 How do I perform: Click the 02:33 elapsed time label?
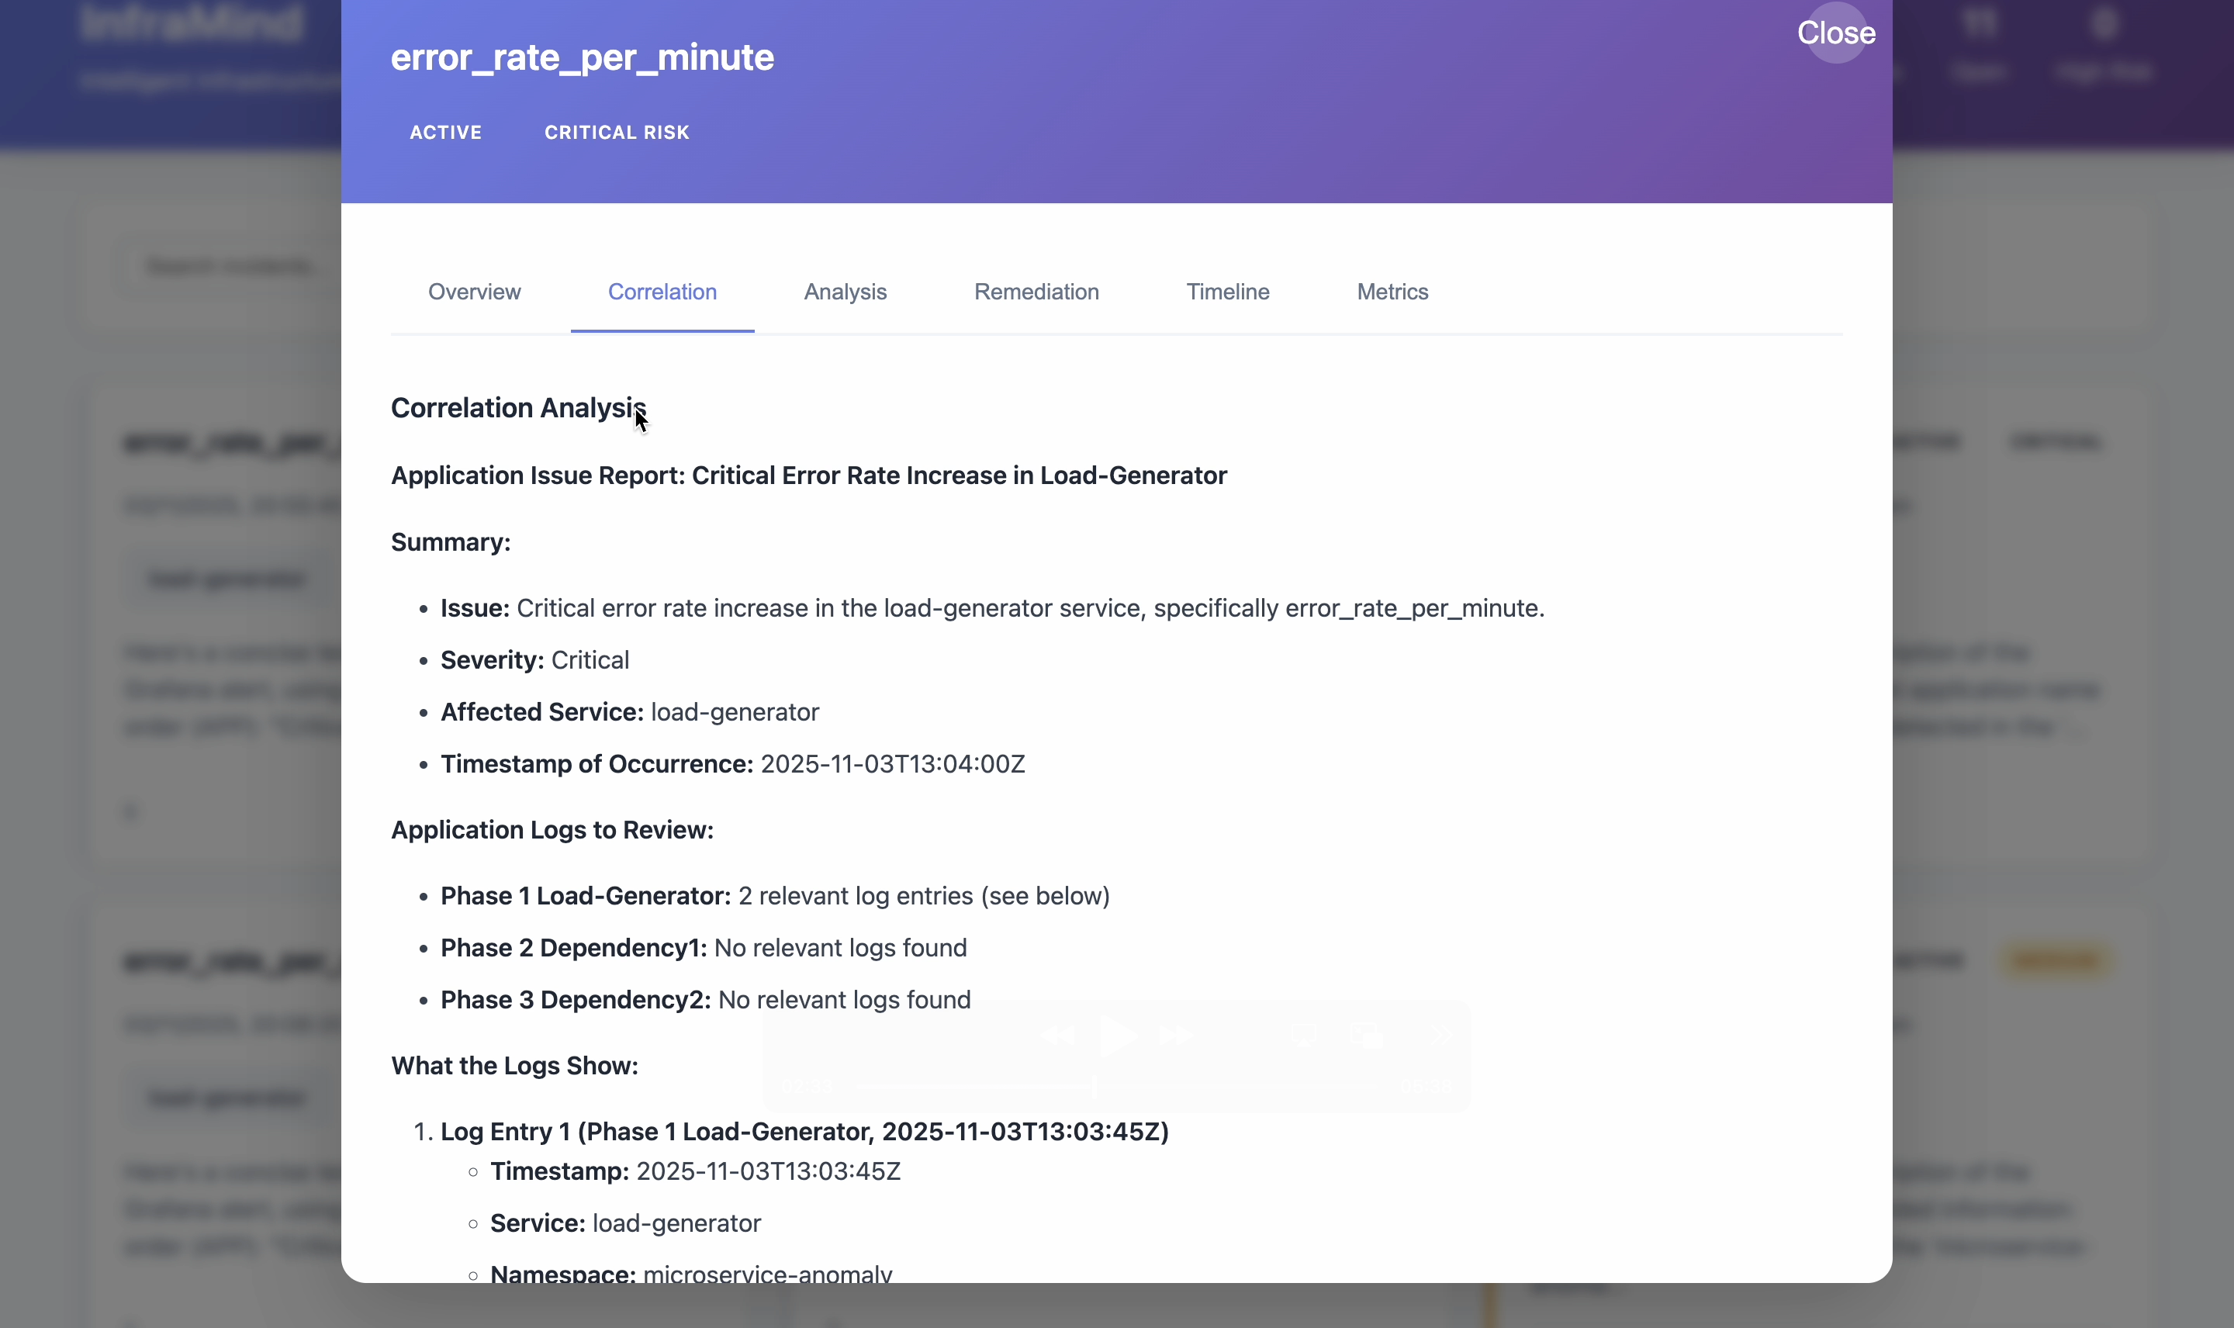pyautogui.click(x=807, y=1087)
